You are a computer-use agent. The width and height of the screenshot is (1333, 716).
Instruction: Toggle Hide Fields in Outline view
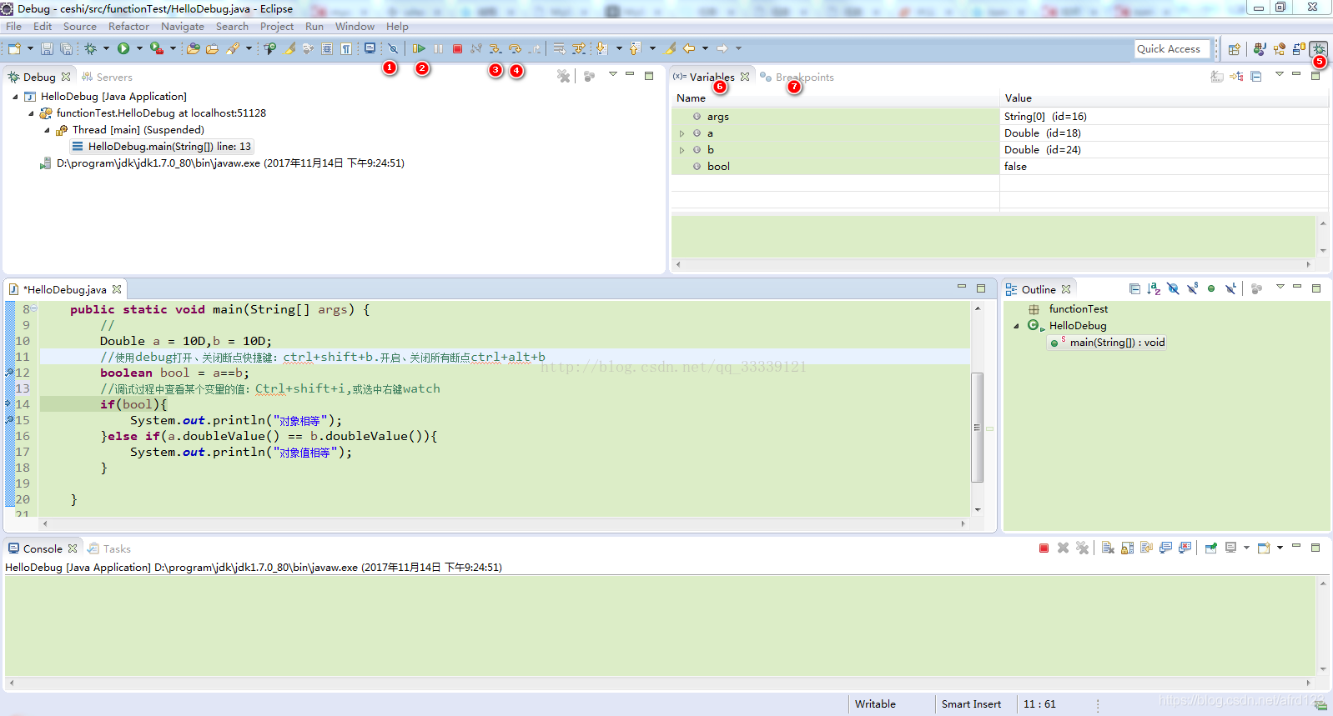click(x=1173, y=289)
